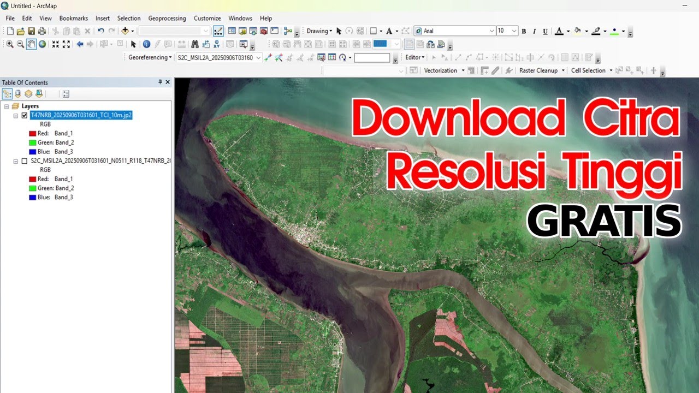The width and height of the screenshot is (699, 393).
Task: Select the Add Control Points tool
Action: point(268,57)
